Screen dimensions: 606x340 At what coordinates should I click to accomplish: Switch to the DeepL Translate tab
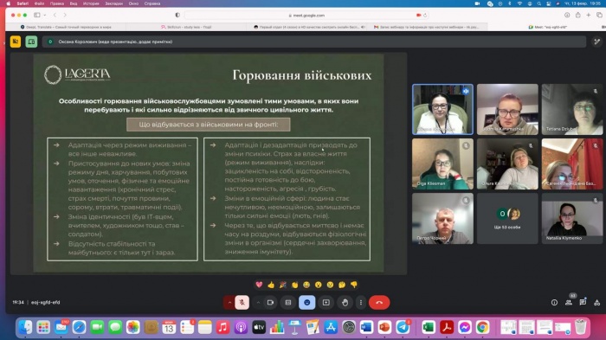66,27
